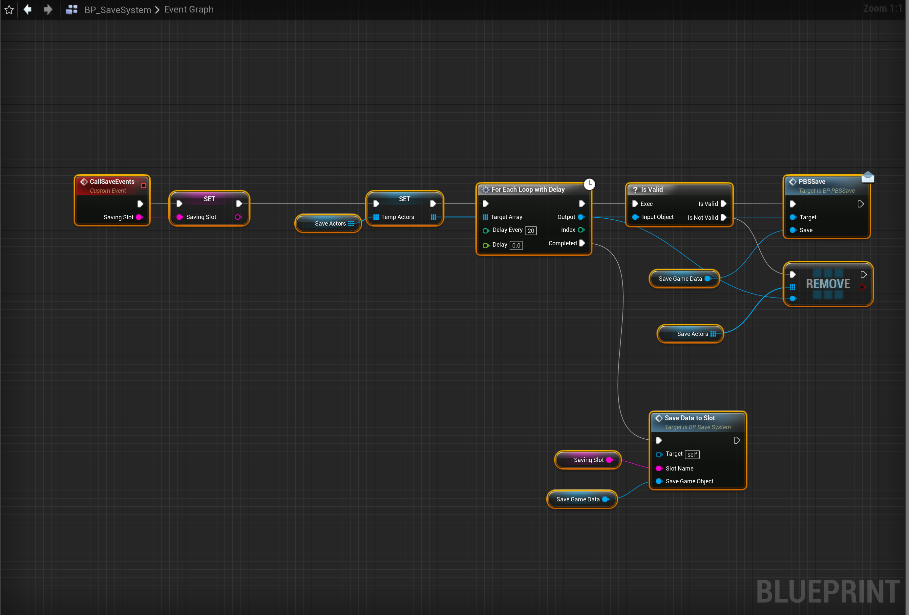This screenshot has width=909, height=615.
Task: Click the clock icon on For Each Loop
Action: pos(589,184)
